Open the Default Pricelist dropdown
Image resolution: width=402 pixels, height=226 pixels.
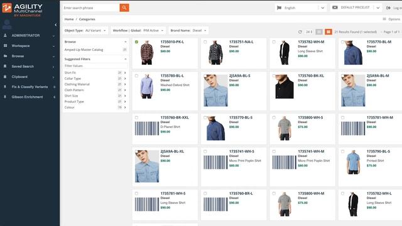tap(356, 8)
